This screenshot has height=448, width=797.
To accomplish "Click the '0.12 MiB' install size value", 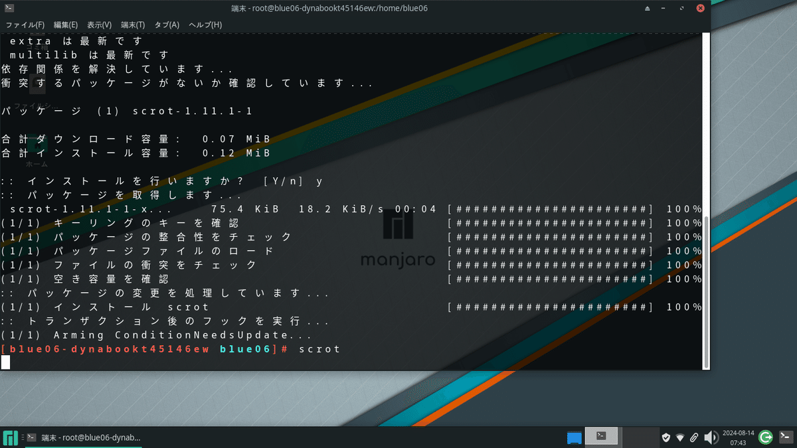I will (x=236, y=153).
